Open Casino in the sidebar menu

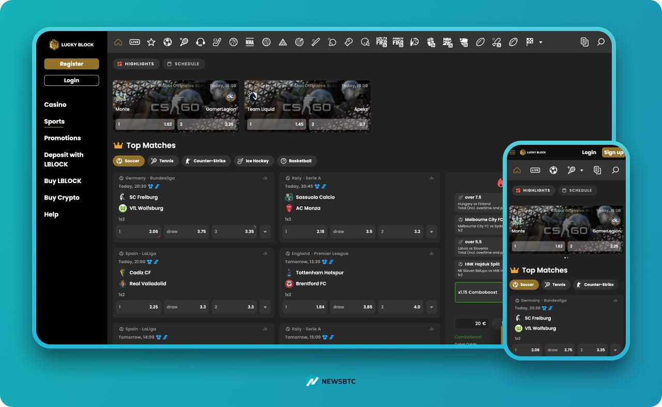[55, 104]
